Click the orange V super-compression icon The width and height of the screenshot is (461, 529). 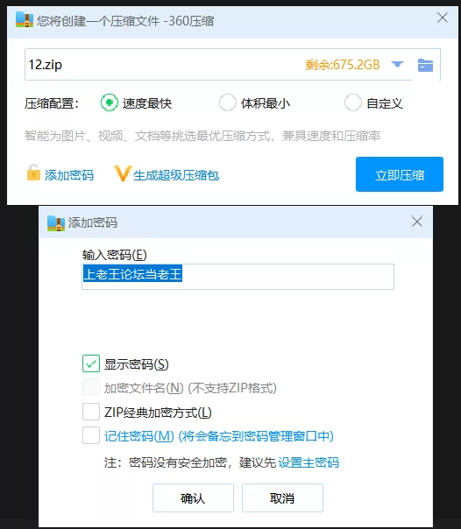coord(122,173)
